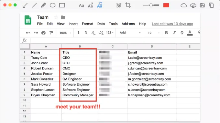Format as percent with % button
Viewport: 220px width, 123px height.
86,33
